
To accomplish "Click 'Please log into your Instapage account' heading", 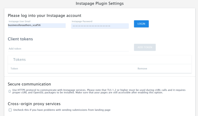I will coord(45,16).
